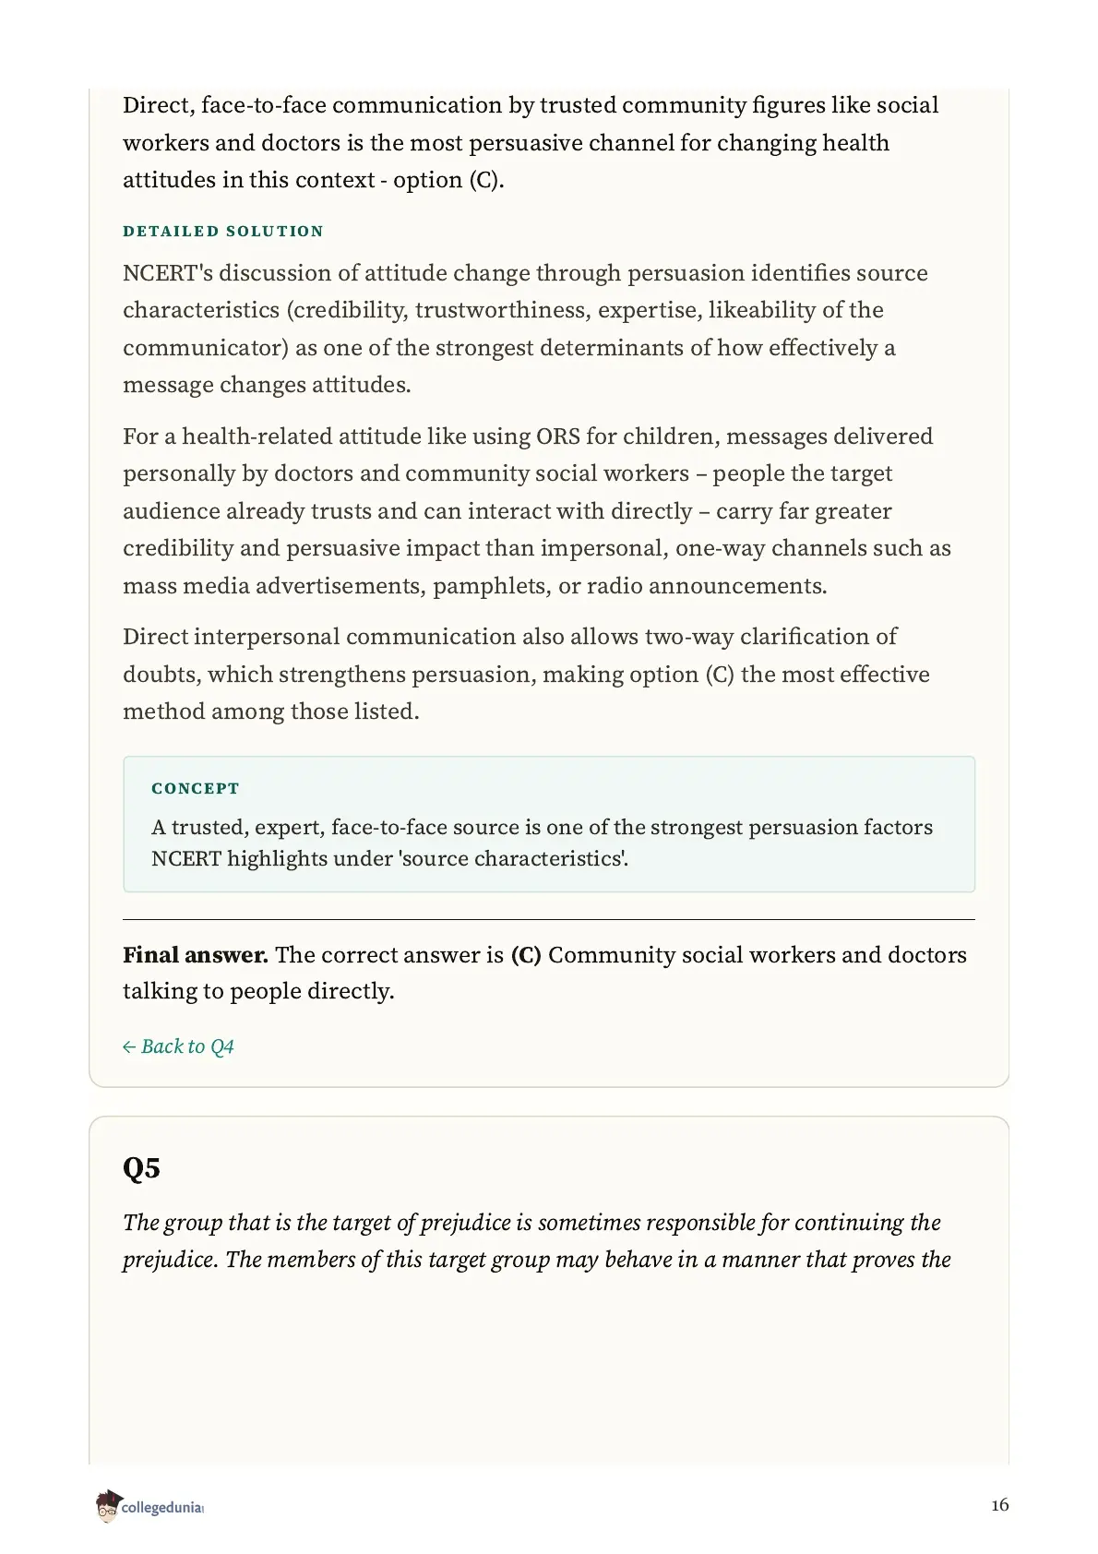This screenshot has height=1554, width=1098.
Task: Click the collegedunia brand name text
Action: point(161,1508)
